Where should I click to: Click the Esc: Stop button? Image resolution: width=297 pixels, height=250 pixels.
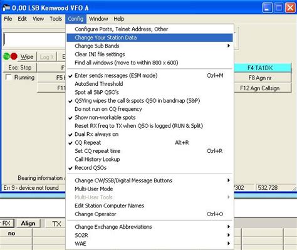tap(20, 68)
